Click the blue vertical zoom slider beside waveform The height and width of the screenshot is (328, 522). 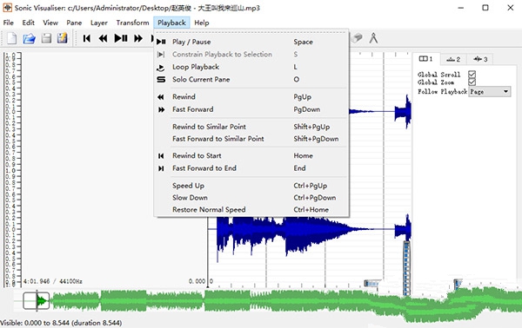tap(406, 268)
